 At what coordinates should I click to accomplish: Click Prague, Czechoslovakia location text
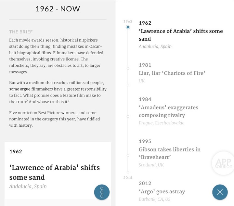[162, 123]
